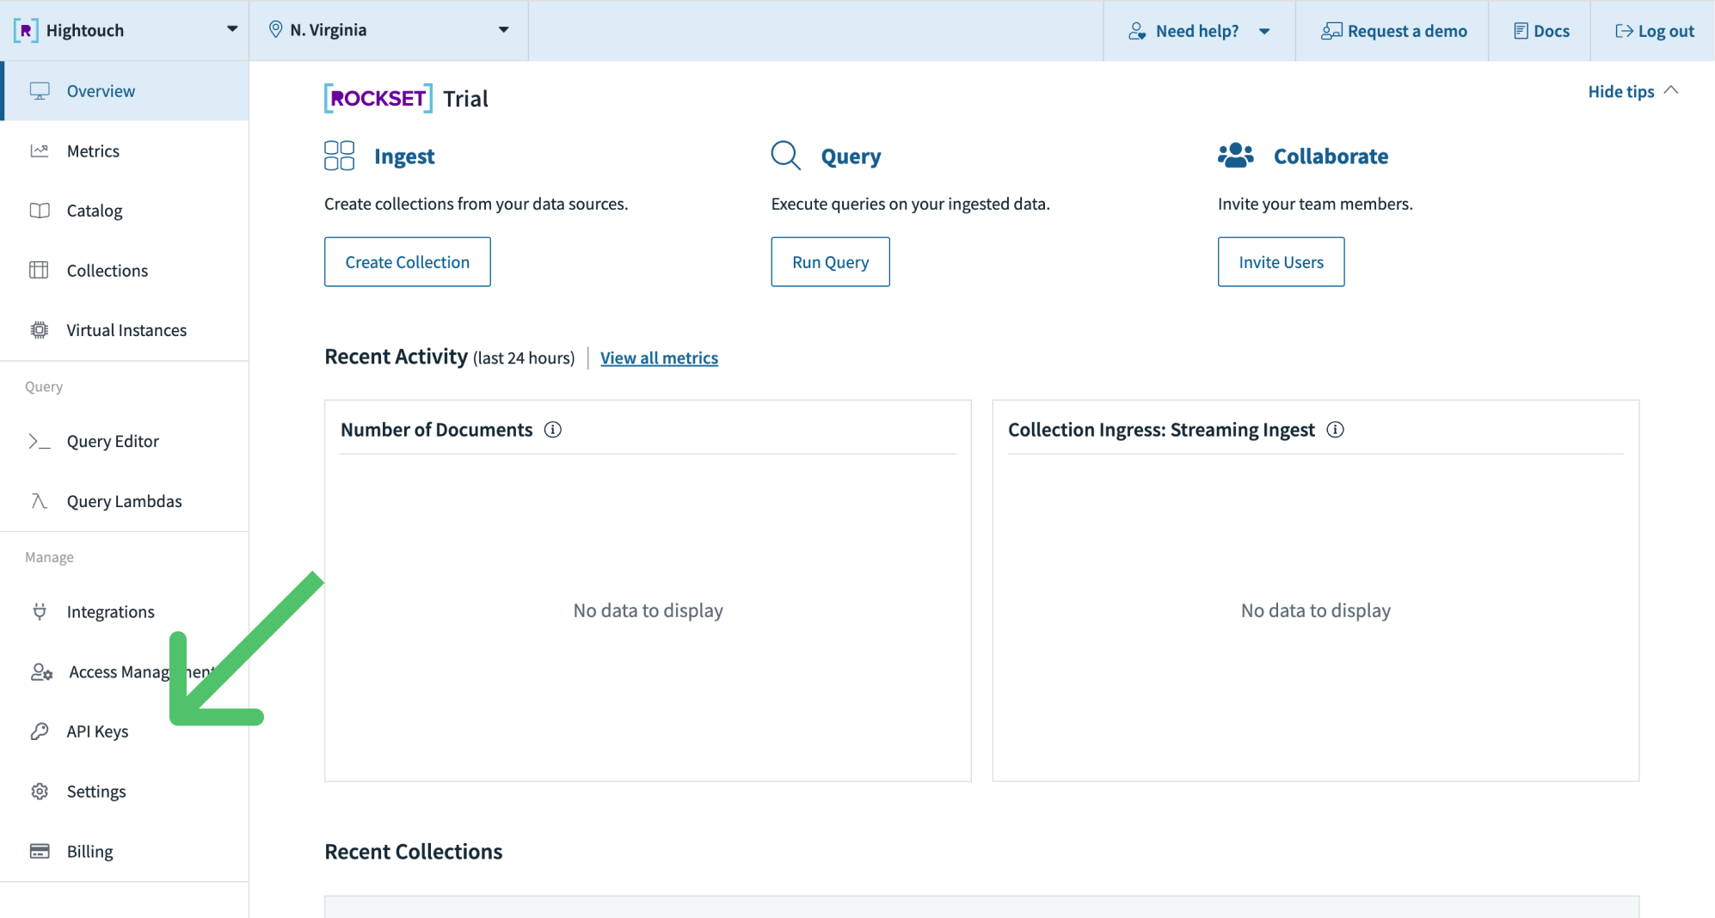Click the Catalog book icon
1715x918 pixels.
click(x=40, y=211)
